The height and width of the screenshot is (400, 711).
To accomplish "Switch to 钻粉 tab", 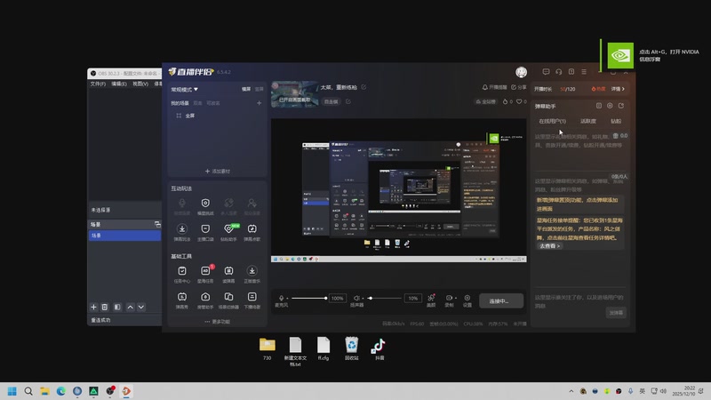I will coord(616,121).
